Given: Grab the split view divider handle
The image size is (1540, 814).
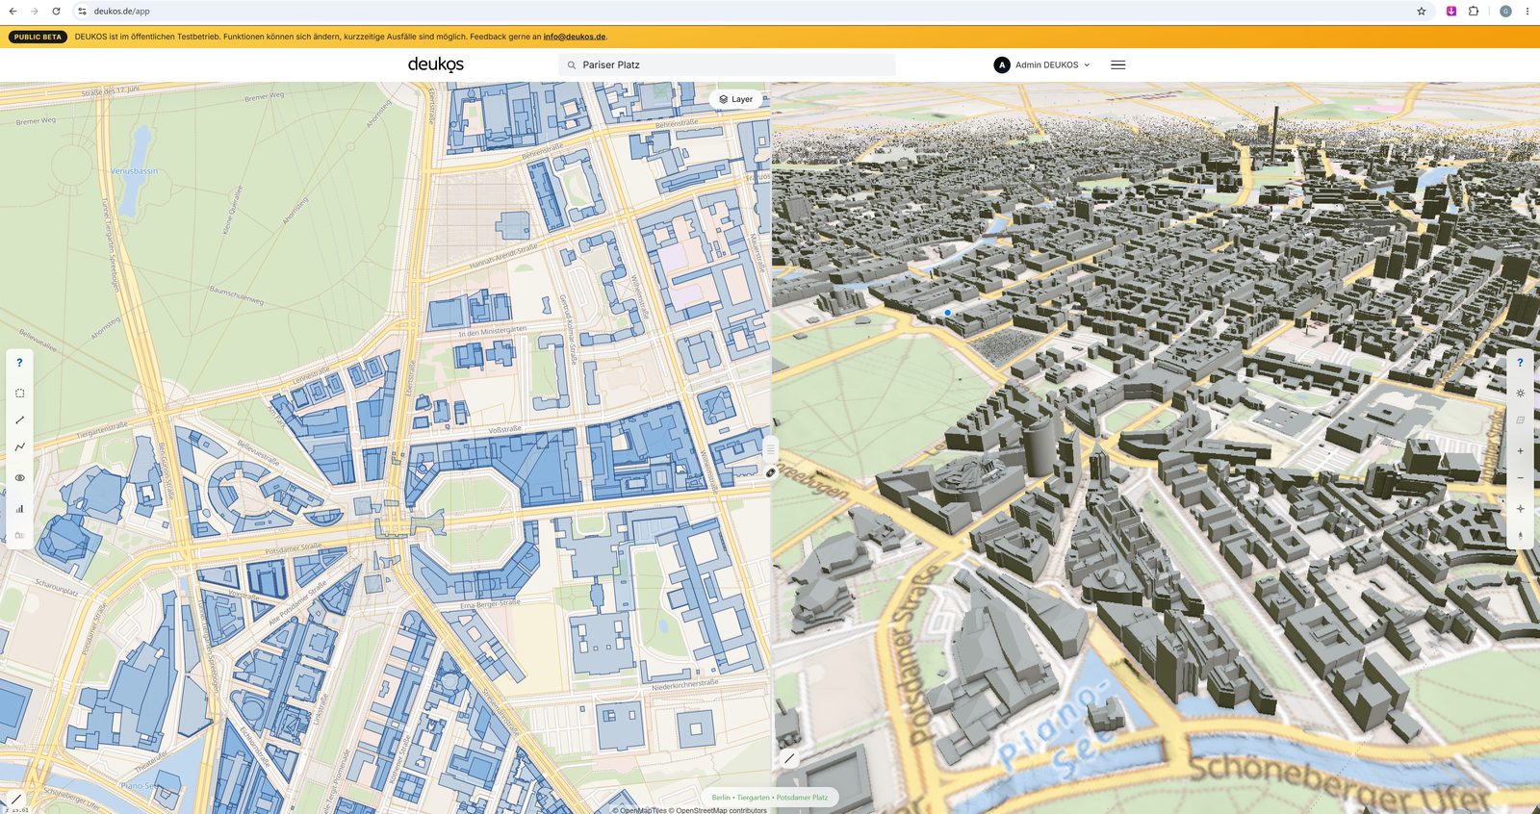Looking at the screenshot, I should [771, 449].
